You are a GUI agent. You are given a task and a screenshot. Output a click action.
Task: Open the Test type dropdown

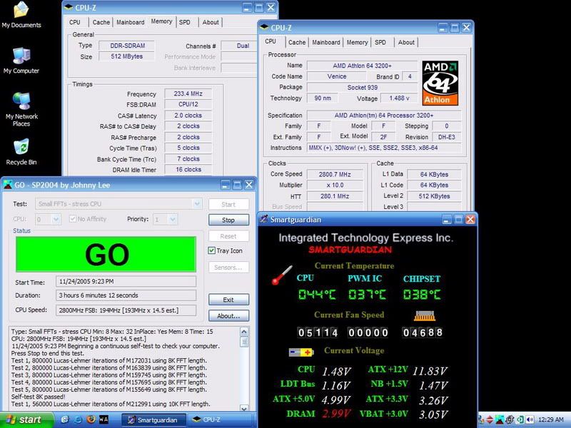point(197,204)
